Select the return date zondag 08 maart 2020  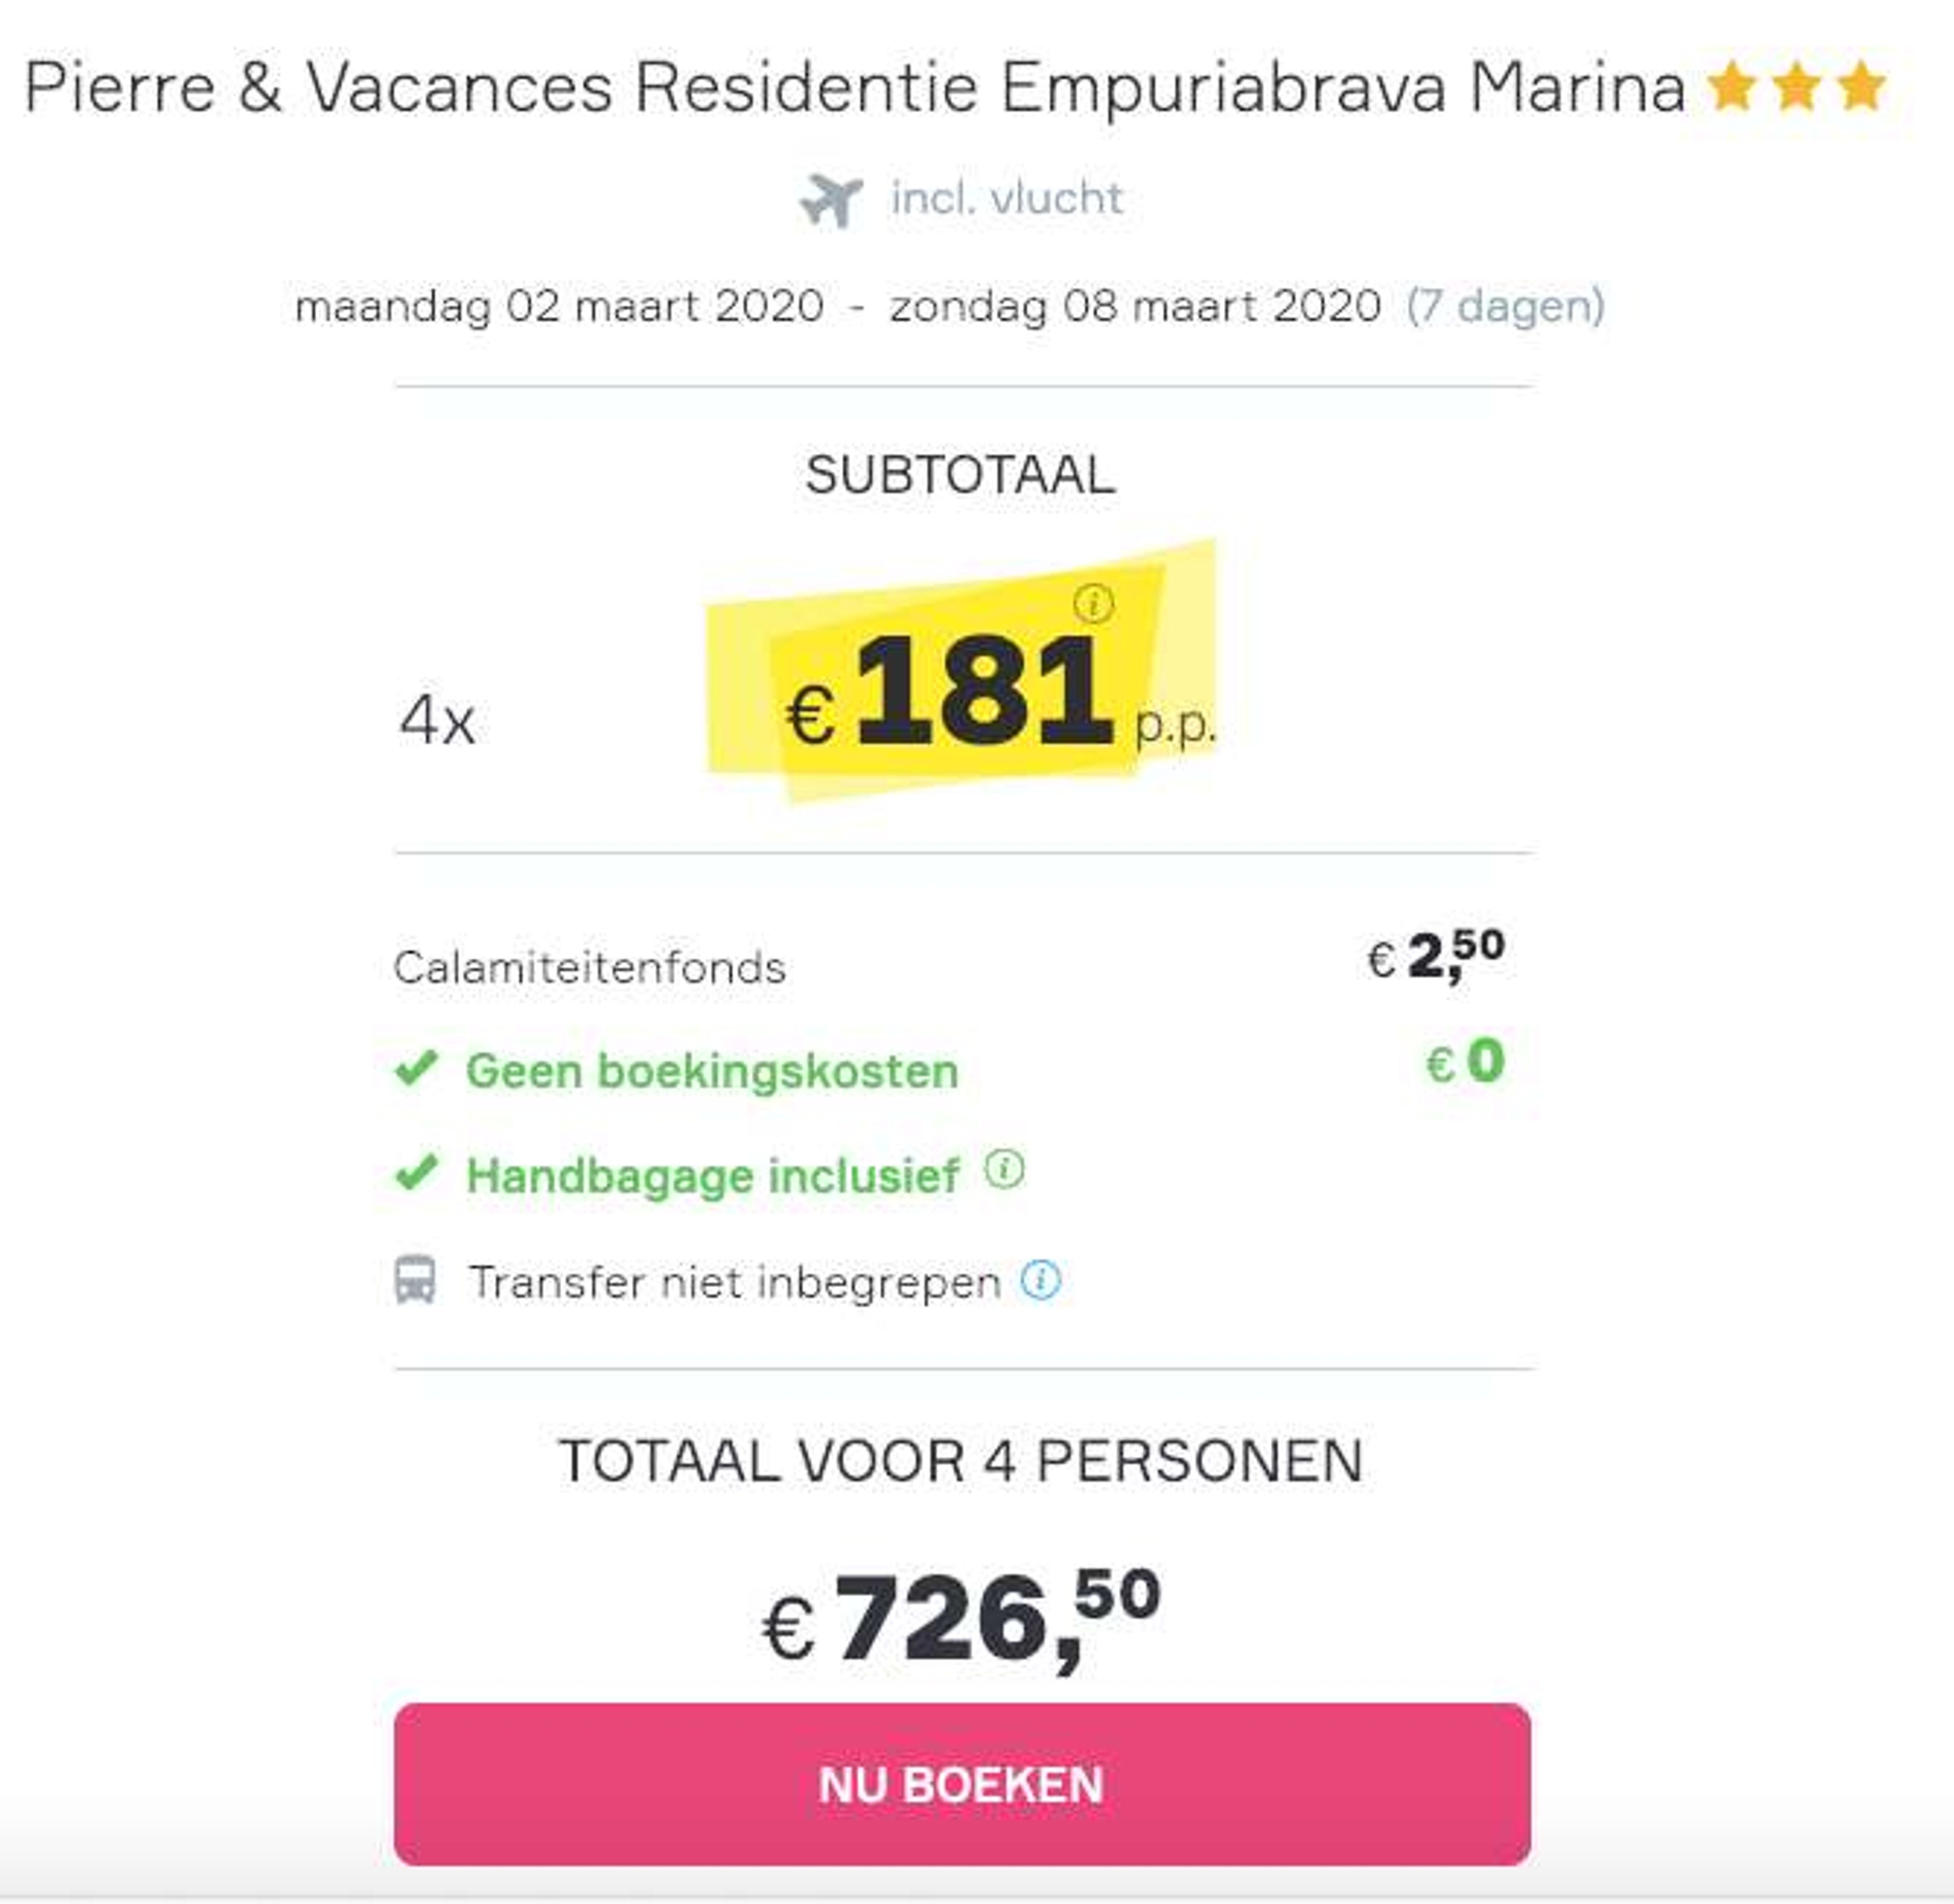click(x=1136, y=306)
